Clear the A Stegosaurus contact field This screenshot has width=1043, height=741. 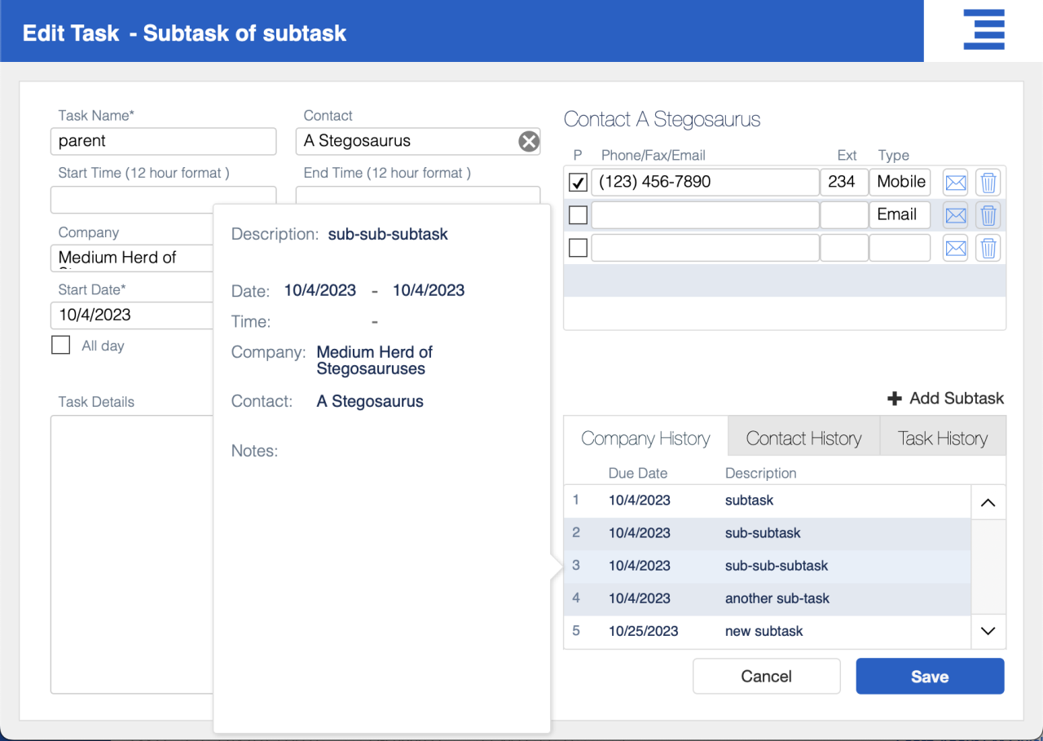pos(529,141)
